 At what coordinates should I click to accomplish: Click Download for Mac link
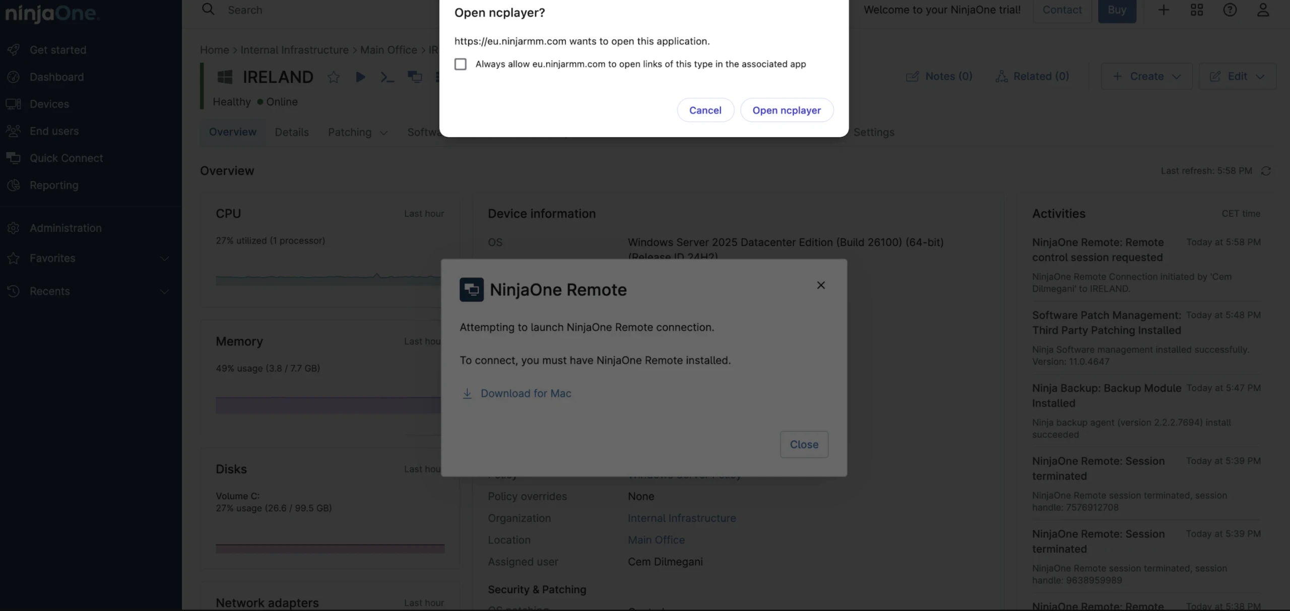tap(517, 393)
